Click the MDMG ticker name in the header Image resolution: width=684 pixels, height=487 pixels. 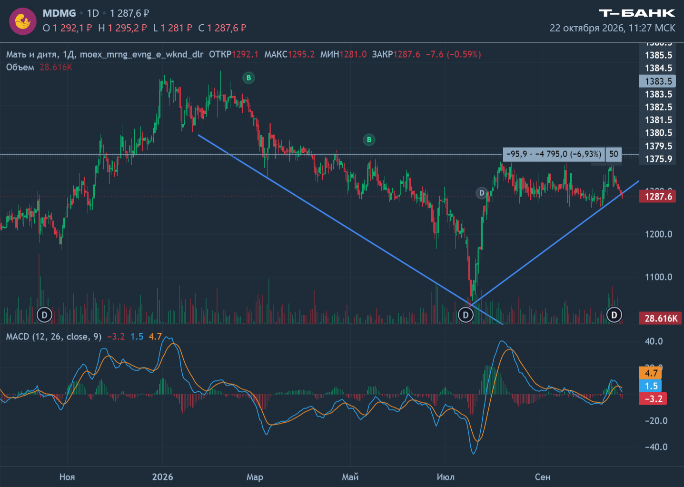(59, 13)
